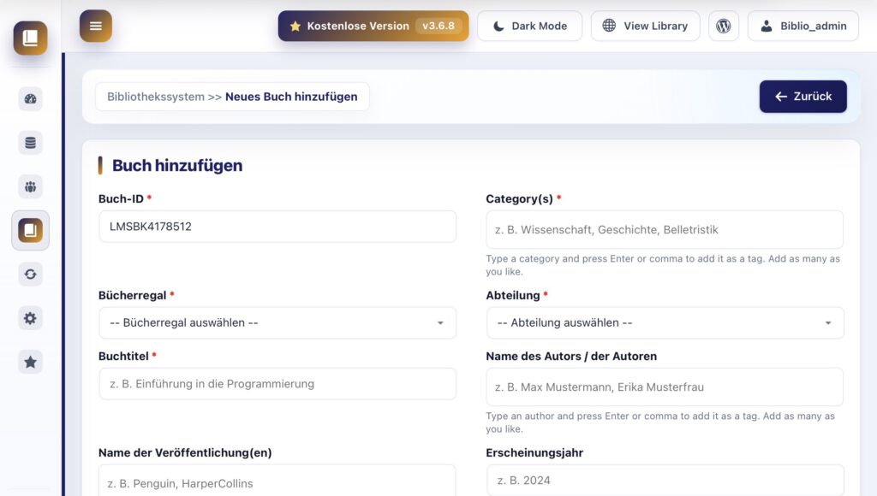Open the star sidebar icon
Viewport: 877px width, 496px height.
(x=30, y=362)
